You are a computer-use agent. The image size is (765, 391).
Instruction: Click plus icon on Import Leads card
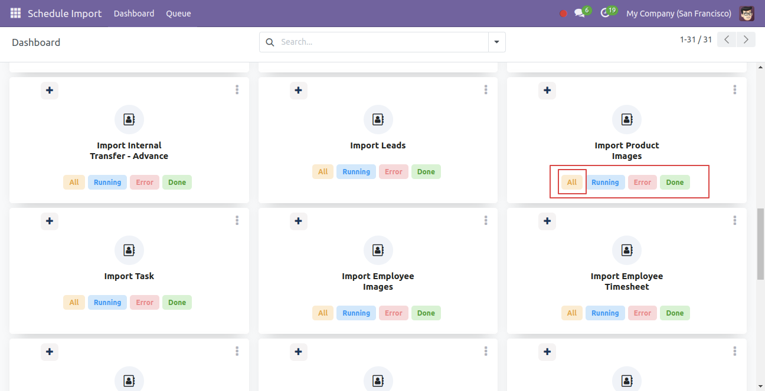coord(299,90)
